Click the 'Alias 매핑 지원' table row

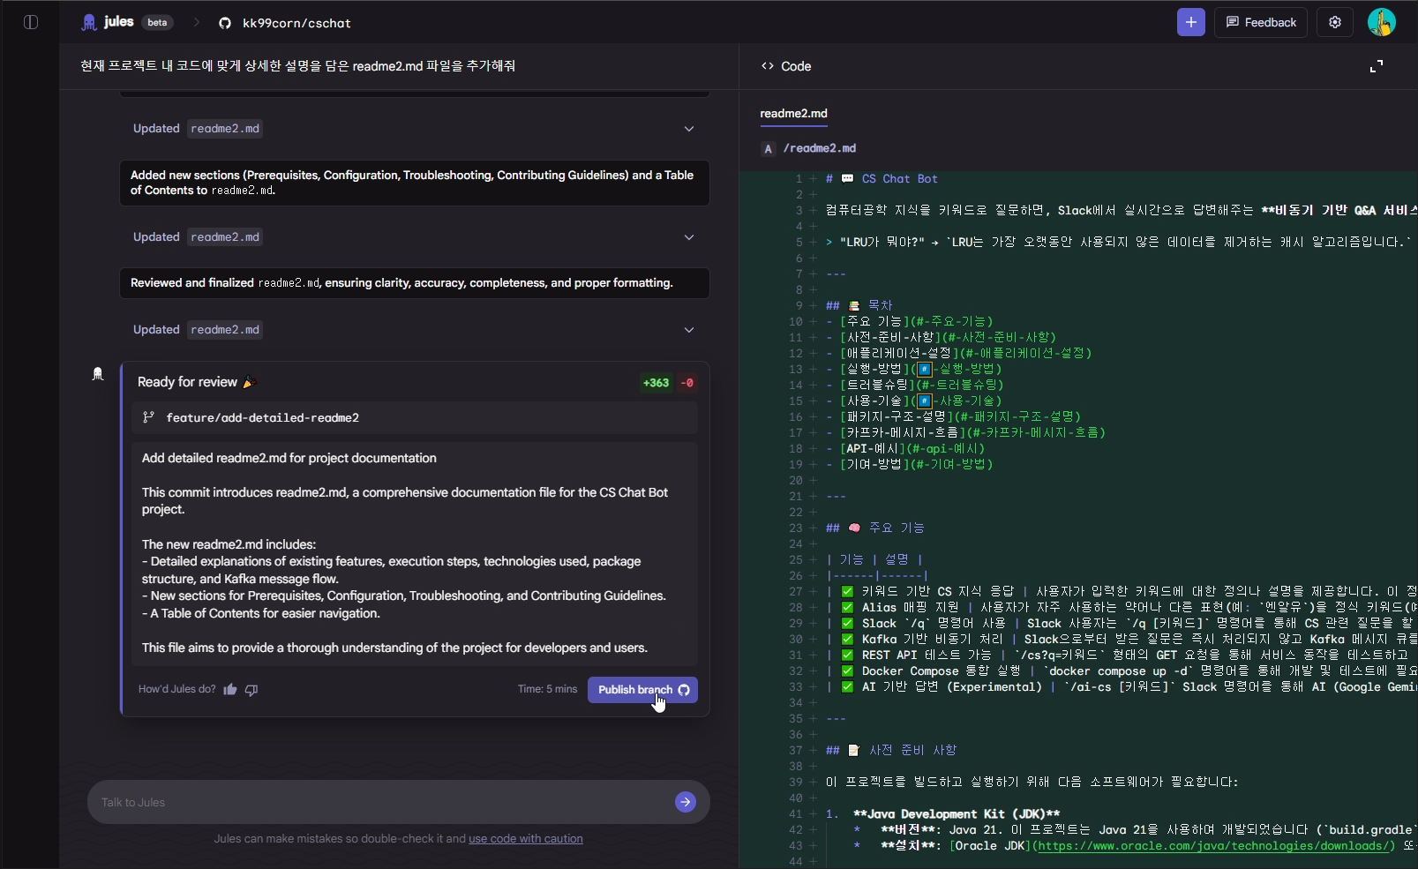1122,608
